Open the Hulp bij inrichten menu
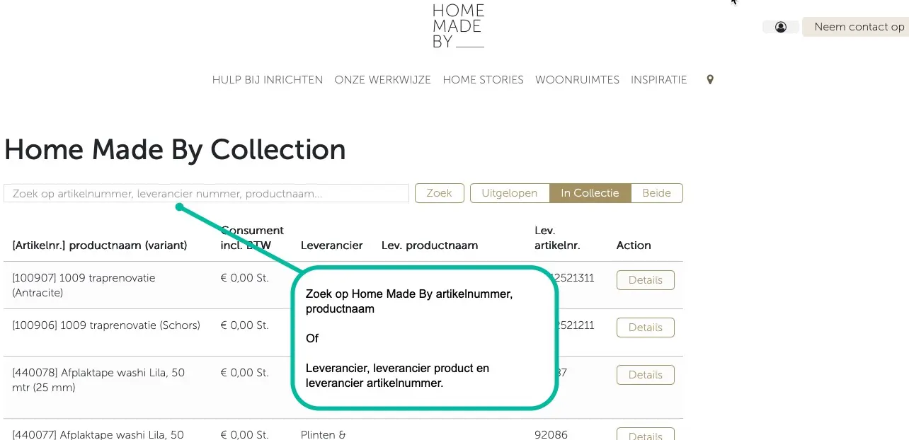Image resolution: width=909 pixels, height=440 pixels. tap(268, 80)
